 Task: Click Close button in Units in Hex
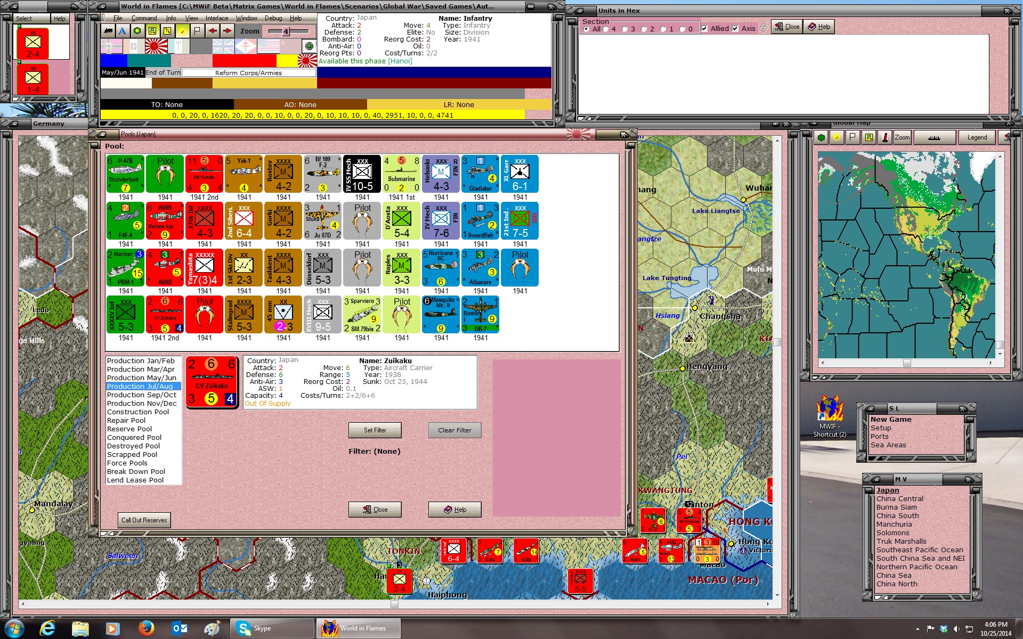click(786, 27)
